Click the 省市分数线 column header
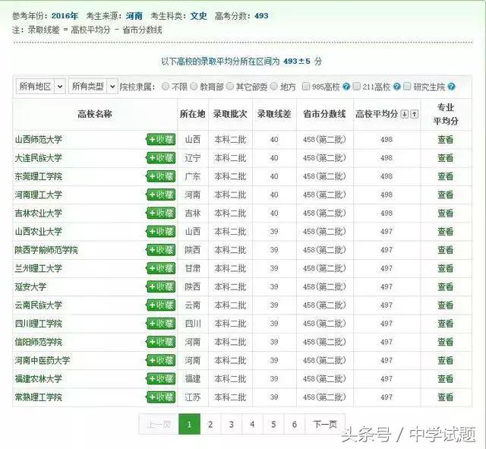This screenshot has height=449, width=486. (x=324, y=114)
